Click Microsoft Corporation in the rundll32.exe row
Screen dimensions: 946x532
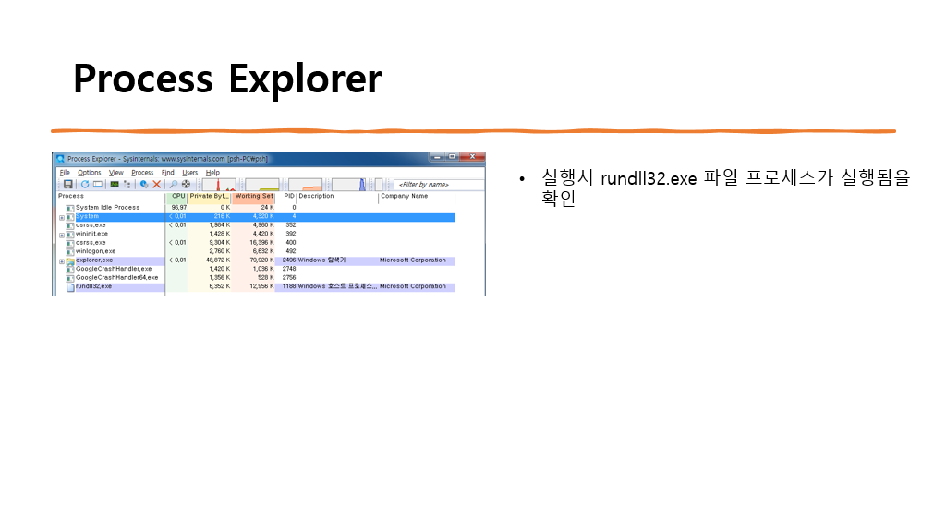(413, 286)
